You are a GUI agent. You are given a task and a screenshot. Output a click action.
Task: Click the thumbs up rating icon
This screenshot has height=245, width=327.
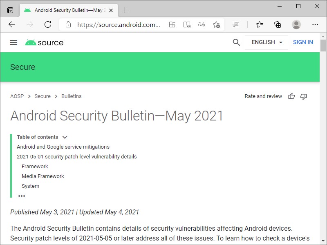291,96
